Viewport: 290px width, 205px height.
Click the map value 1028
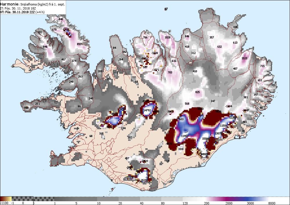click(168, 37)
